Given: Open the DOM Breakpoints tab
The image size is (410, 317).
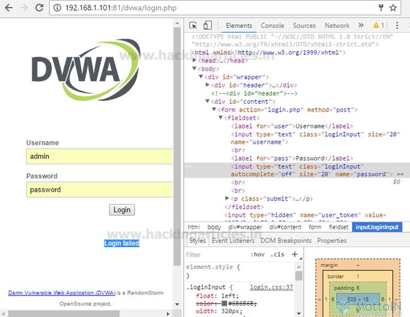Looking at the screenshot, I should (286, 241).
